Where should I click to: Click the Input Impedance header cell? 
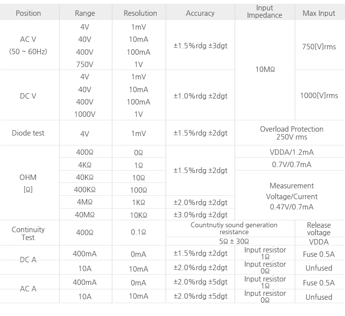(x=265, y=12)
